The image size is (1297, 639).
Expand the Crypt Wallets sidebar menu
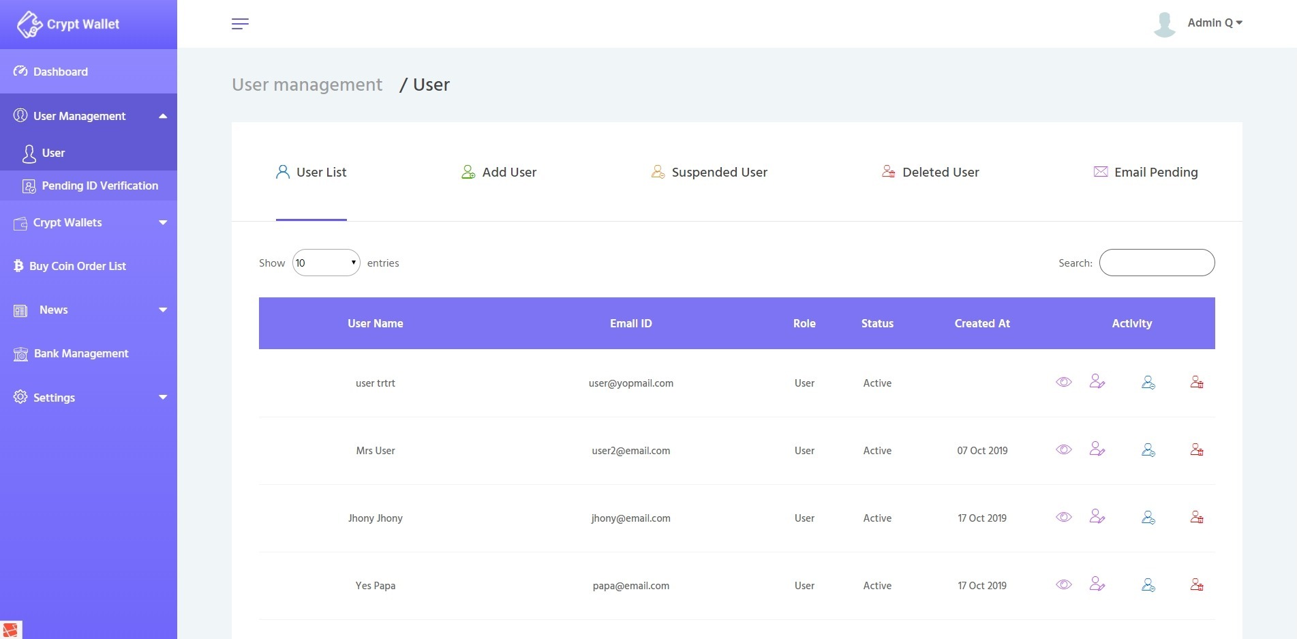click(89, 222)
